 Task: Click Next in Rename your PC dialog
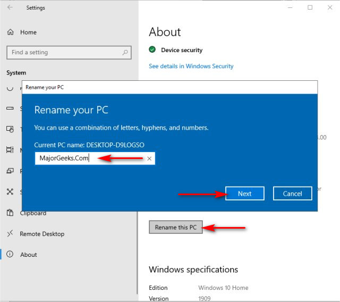245,194
